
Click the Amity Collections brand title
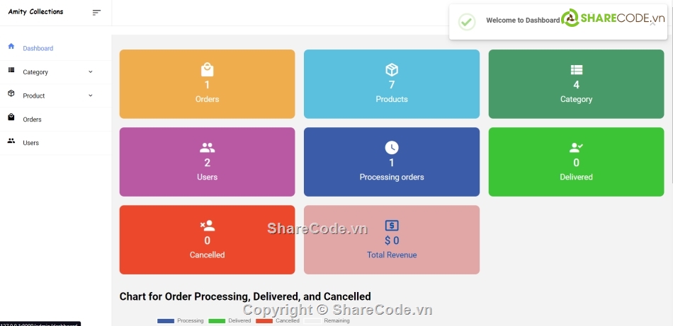[35, 12]
